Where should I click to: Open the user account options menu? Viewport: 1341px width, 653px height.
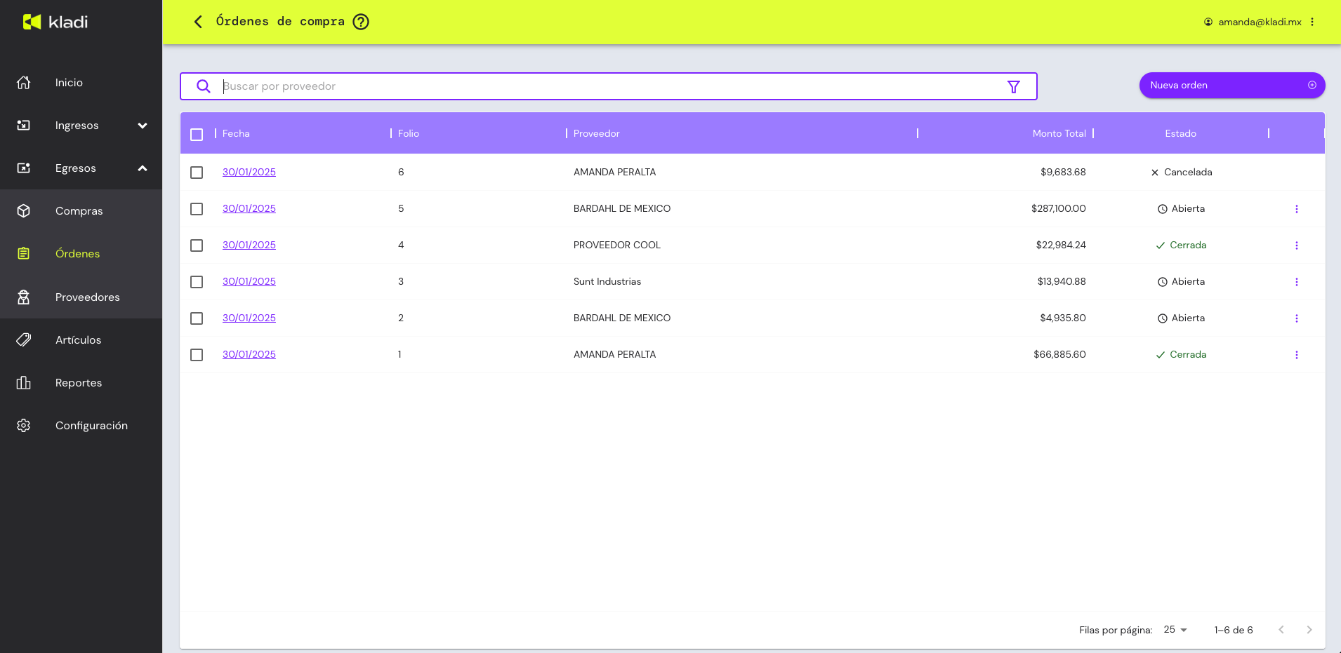click(1312, 22)
